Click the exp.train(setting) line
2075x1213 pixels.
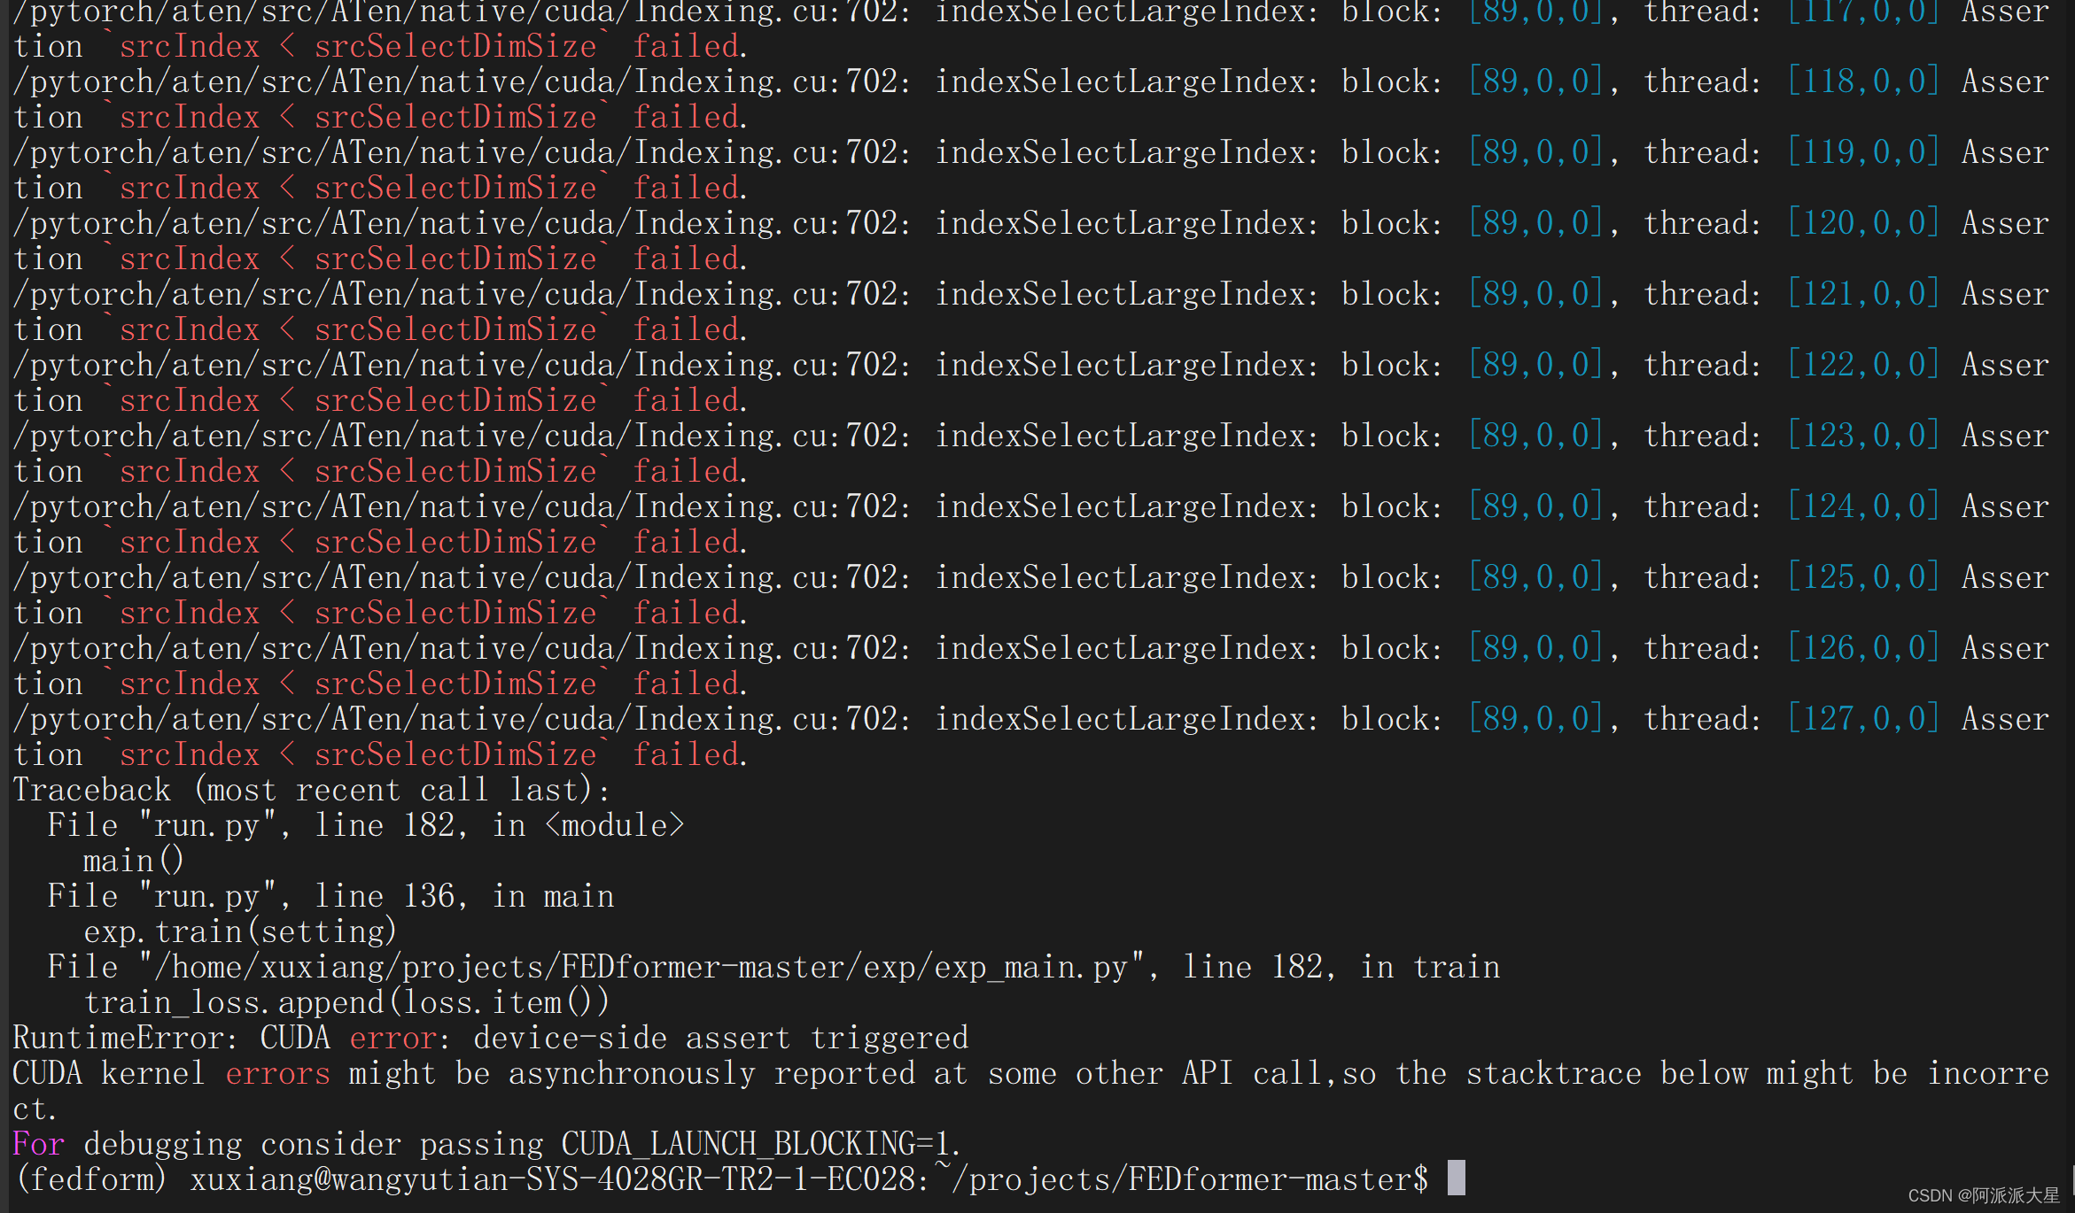[239, 931]
